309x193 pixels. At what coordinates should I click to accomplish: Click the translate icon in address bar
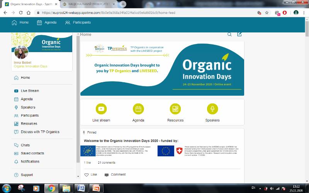click(x=259, y=13)
